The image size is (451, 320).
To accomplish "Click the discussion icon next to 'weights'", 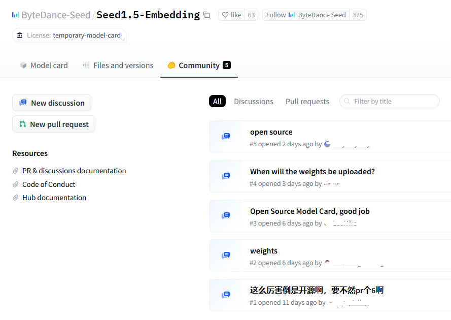I will point(225,254).
